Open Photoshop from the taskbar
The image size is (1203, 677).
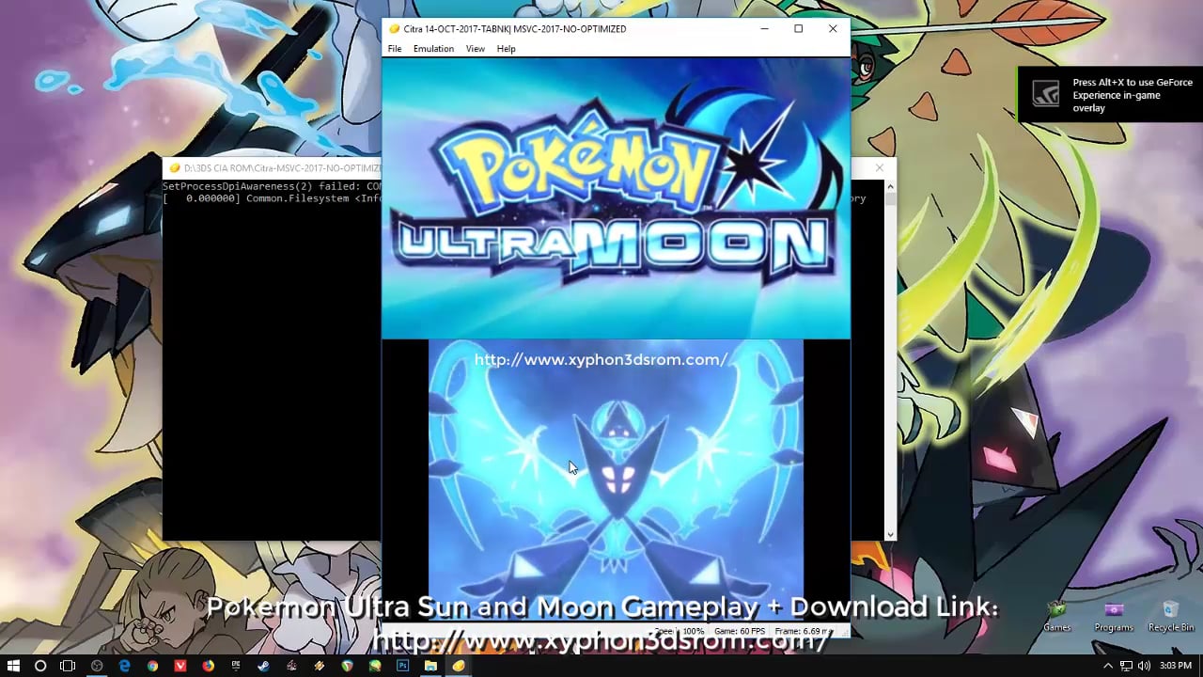click(x=402, y=666)
